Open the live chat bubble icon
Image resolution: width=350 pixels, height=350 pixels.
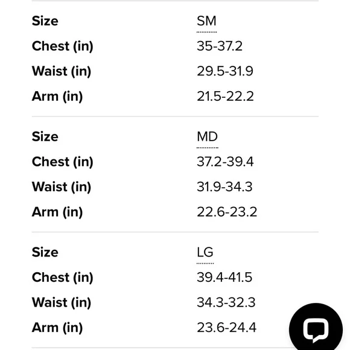coord(316,329)
